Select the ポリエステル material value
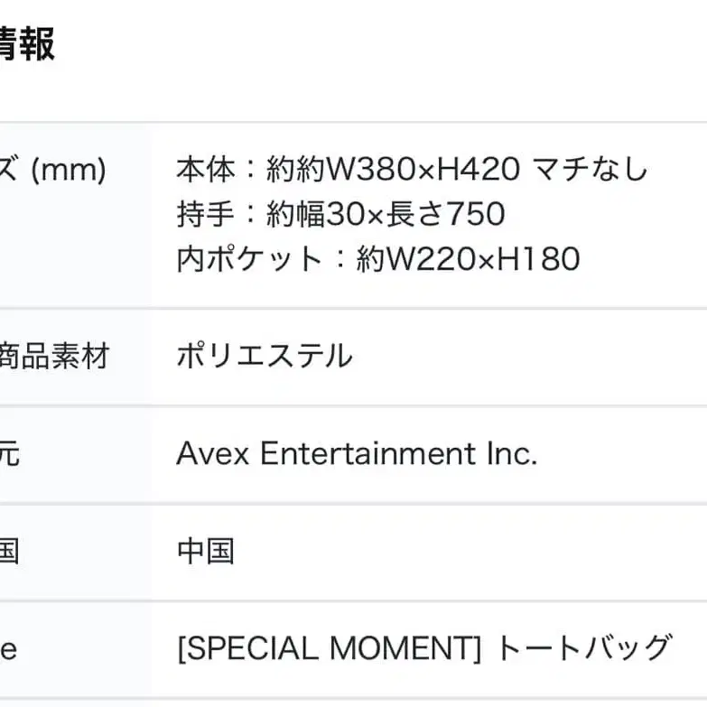Image resolution: width=707 pixels, height=707 pixels. click(x=264, y=356)
